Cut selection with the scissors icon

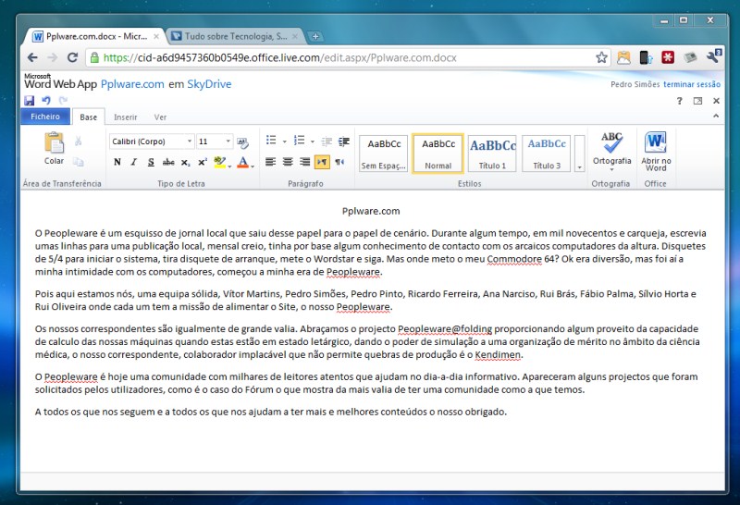click(79, 141)
